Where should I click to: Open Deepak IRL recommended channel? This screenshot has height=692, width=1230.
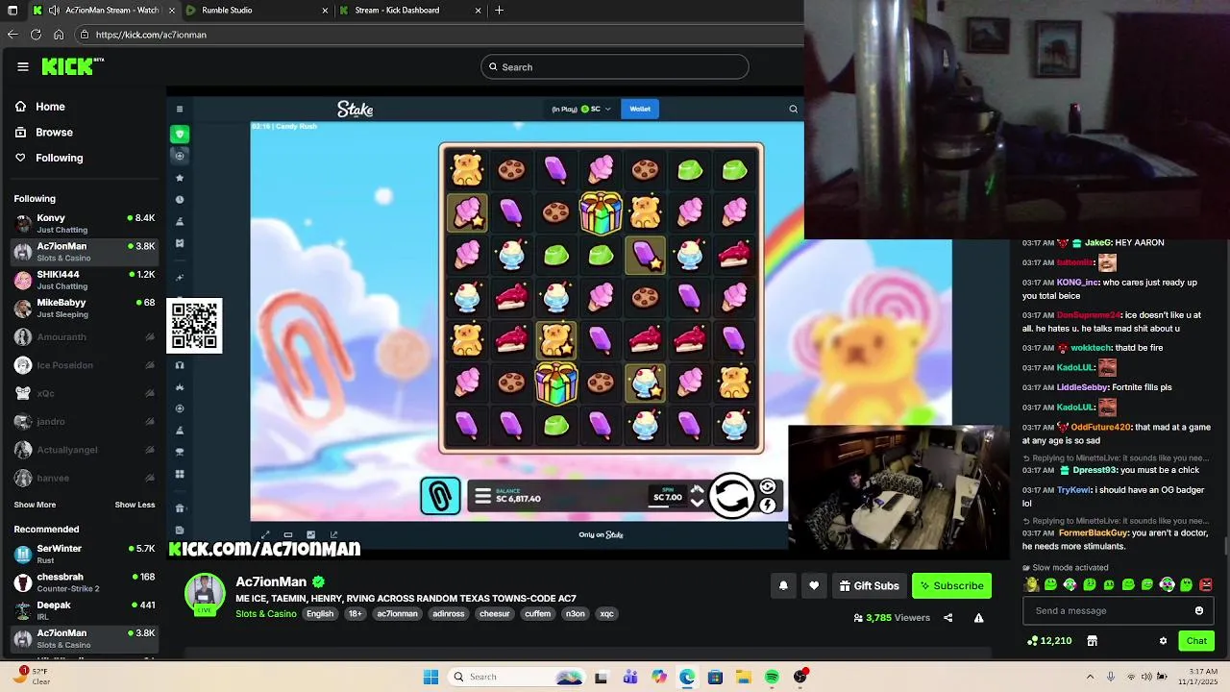(x=85, y=610)
